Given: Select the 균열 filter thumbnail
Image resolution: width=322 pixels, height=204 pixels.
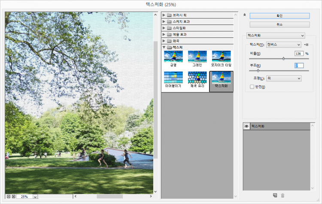Looking at the screenshot, I should click(173, 56).
